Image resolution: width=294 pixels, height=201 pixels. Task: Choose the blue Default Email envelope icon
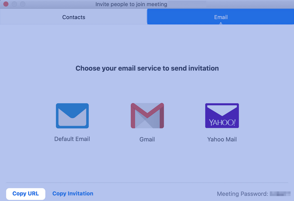pos(72,116)
